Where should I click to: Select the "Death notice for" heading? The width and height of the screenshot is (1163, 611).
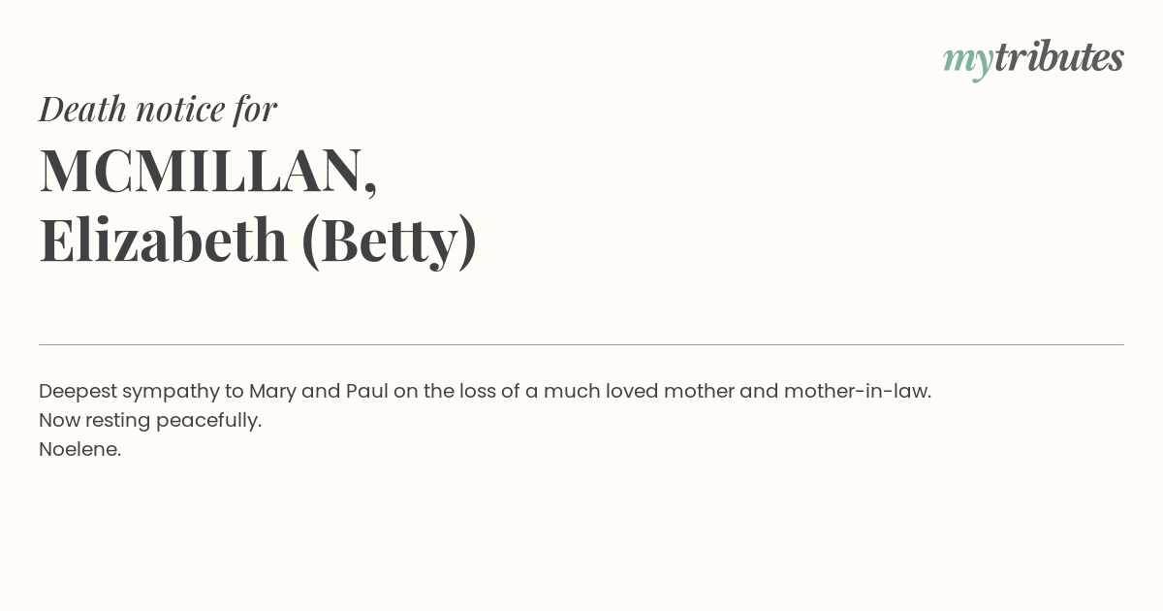[x=158, y=109]
